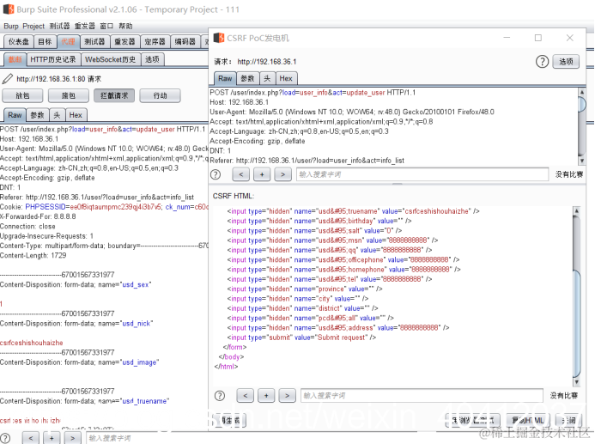Click Burp Suite logo in main title bar

point(9,9)
